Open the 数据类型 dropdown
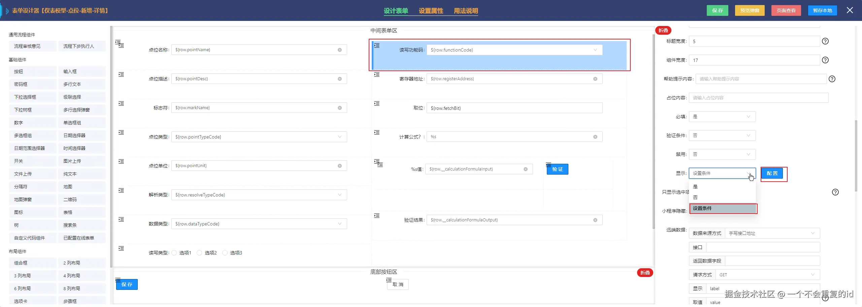The image size is (862, 307). click(x=259, y=224)
